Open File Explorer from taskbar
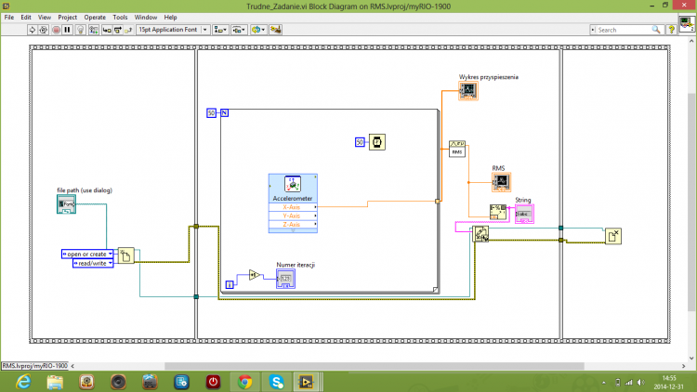Screen dimensions: 697x392 (55, 382)
